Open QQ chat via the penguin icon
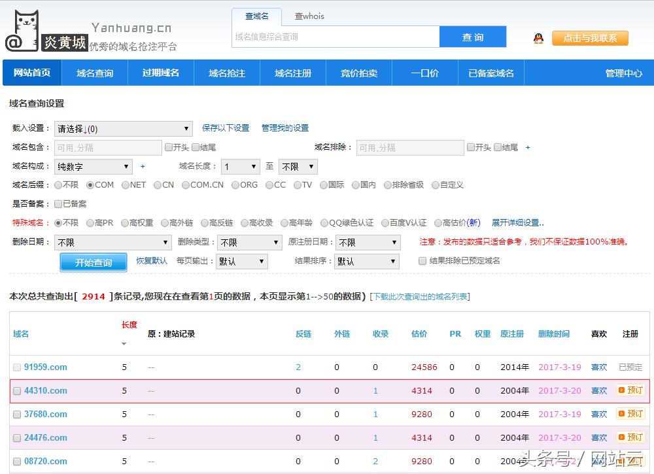Image resolution: width=654 pixels, height=474 pixels. tap(537, 39)
